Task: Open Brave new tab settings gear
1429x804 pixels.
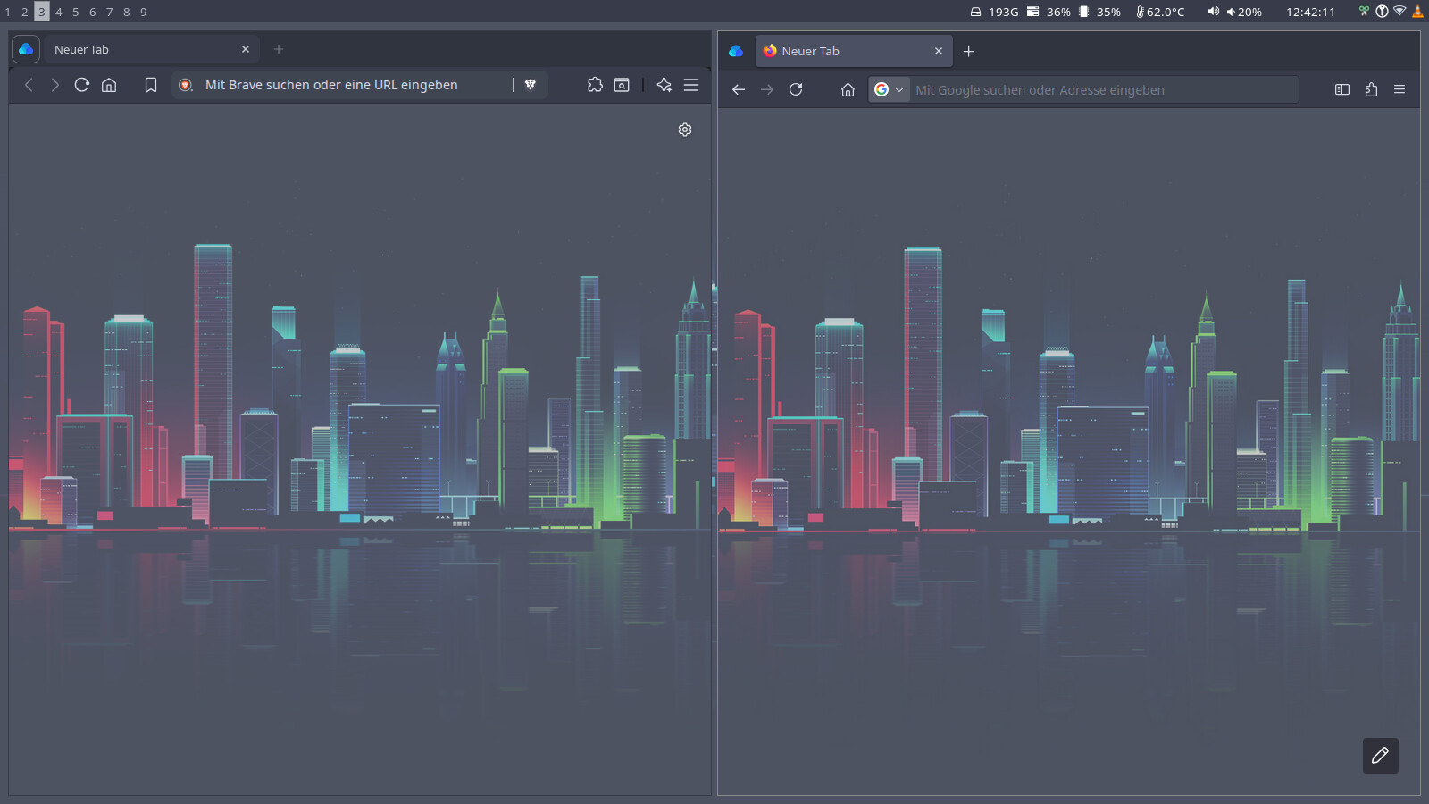Action: (685, 130)
